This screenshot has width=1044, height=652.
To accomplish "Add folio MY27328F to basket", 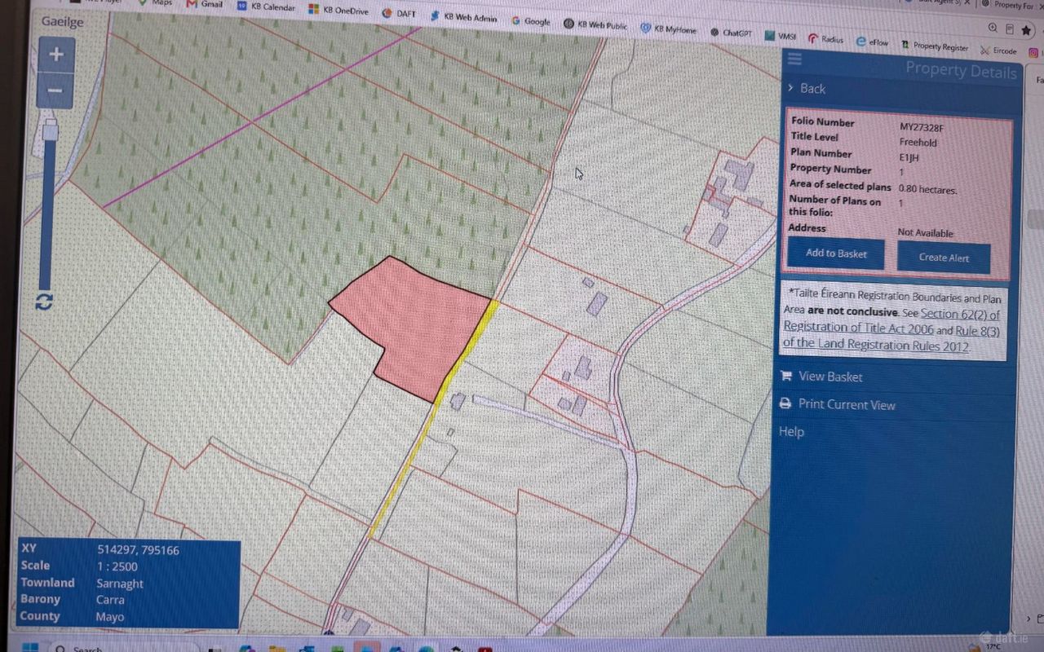I will tap(836, 253).
